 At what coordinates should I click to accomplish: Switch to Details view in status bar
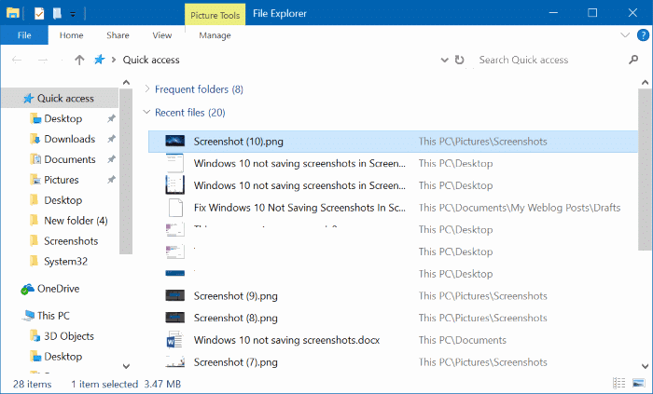[x=618, y=383]
